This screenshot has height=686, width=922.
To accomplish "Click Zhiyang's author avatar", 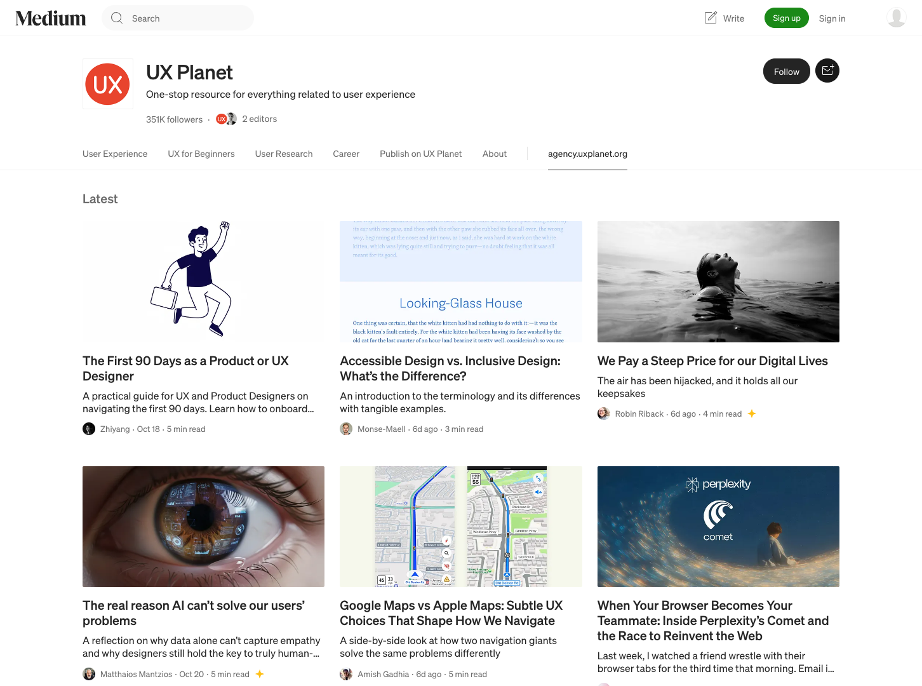I will [x=89, y=429].
